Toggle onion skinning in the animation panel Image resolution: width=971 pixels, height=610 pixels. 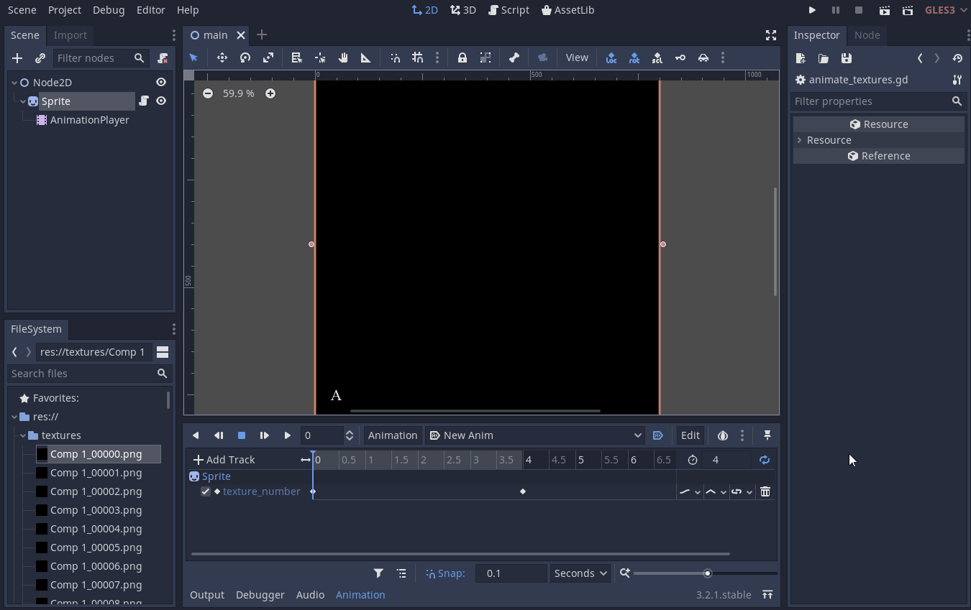click(x=722, y=435)
